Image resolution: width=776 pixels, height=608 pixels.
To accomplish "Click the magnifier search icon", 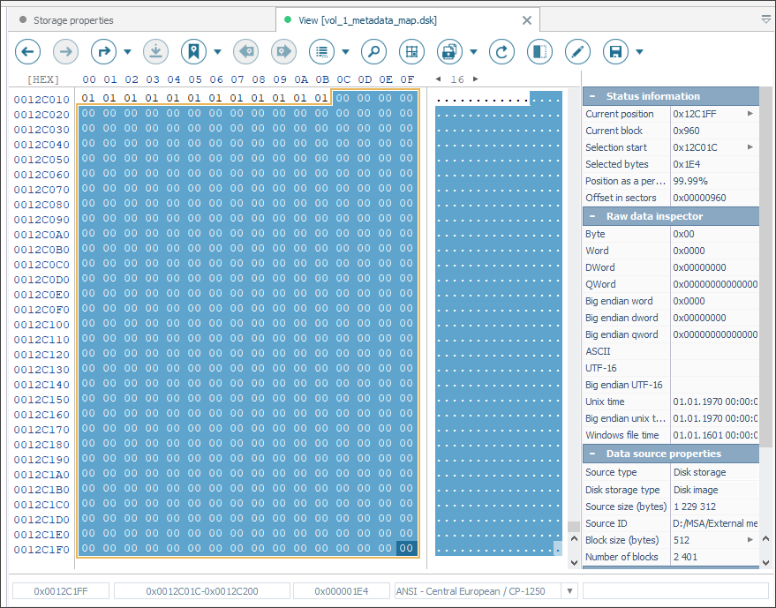I will pos(373,51).
